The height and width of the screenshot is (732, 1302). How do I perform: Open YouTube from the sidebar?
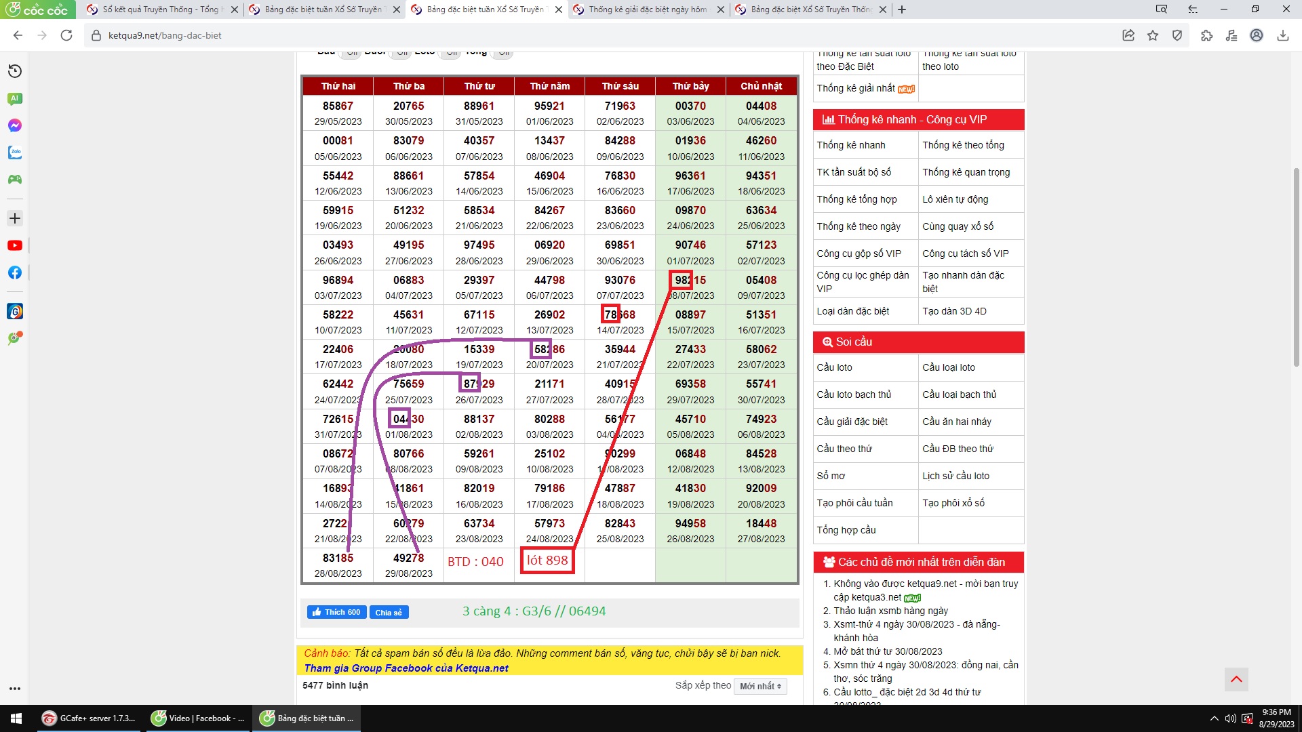15,245
